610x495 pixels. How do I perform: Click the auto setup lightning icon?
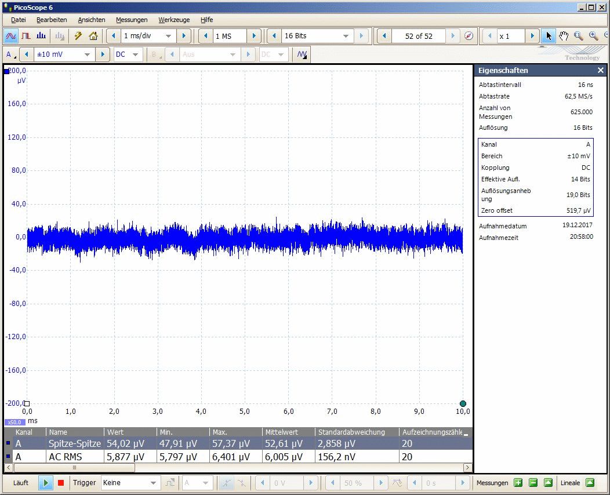(78, 36)
